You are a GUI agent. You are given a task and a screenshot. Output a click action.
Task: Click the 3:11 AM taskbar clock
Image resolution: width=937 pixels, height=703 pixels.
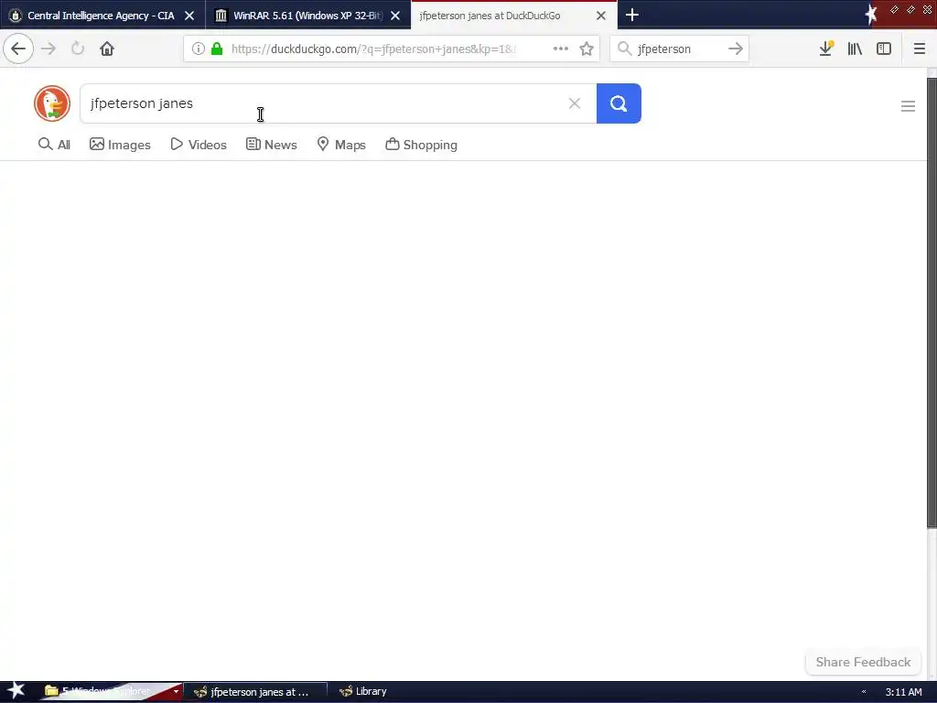[x=903, y=692]
